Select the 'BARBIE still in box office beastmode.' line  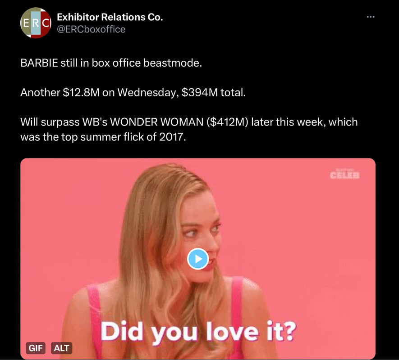click(x=111, y=63)
